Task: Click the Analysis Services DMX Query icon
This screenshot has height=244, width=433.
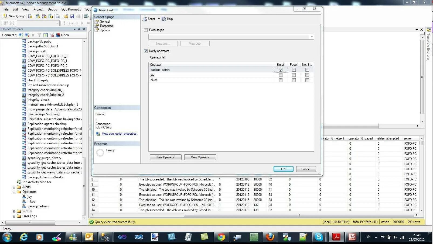Action: (x=44, y=16)
